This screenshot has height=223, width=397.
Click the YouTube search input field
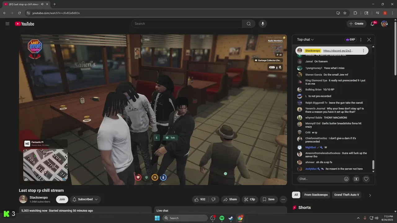click(x=187, y=24)
